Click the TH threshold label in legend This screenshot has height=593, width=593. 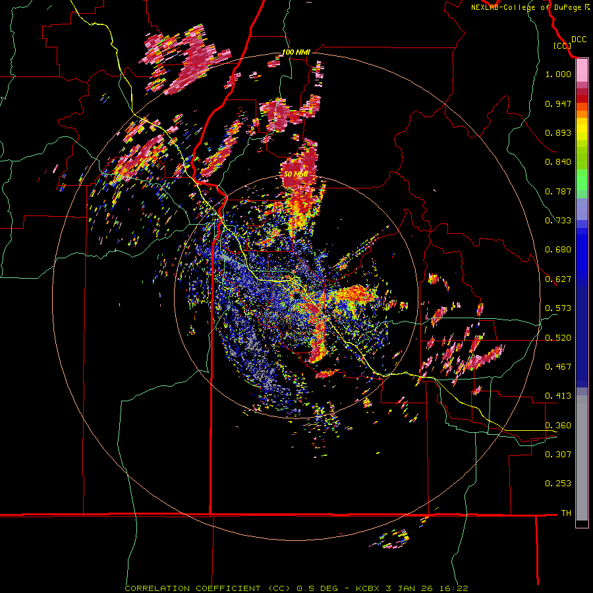566,513
